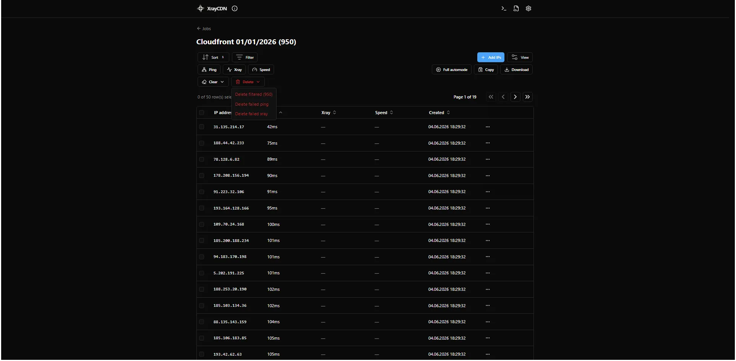
Task: Select row 188.44.42.233 checkbox
Action: (x=202, y=143)
